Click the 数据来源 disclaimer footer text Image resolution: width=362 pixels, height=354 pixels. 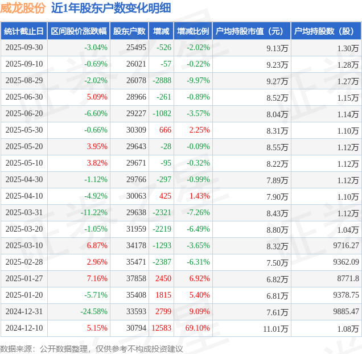point(92,348)
